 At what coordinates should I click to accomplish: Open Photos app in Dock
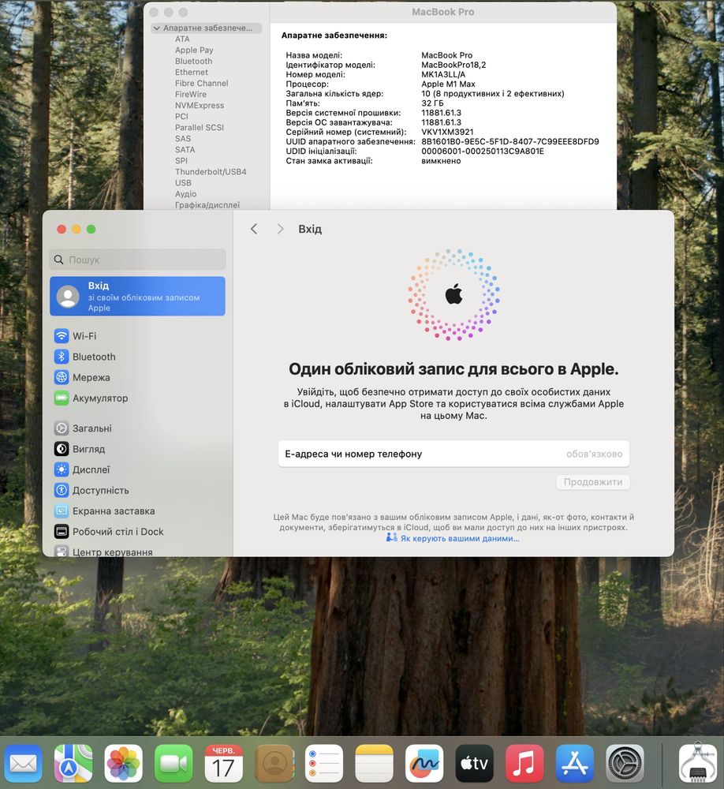[123, 763]
